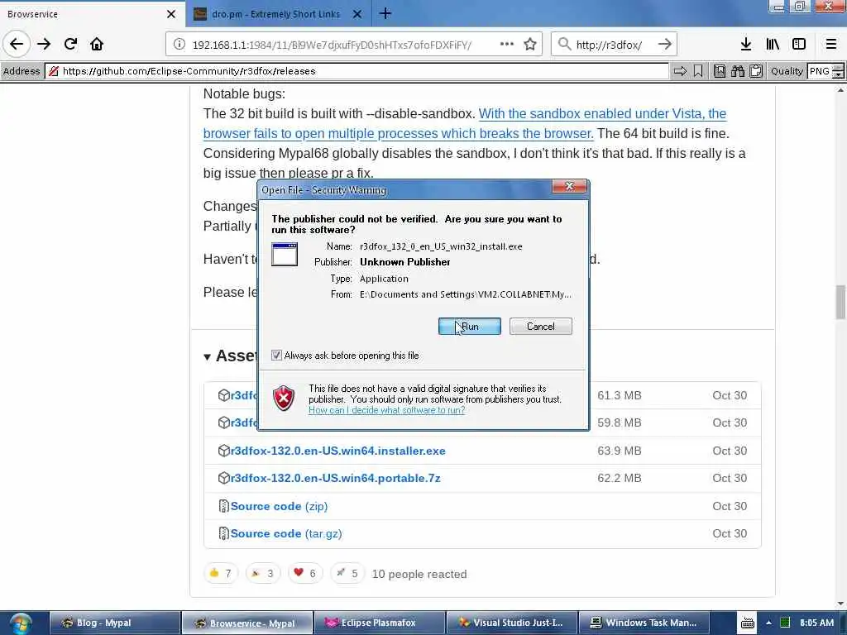Click the Browservice Go arrow button
This screenshot has width=847, height=635.
[x=680, y=71]
